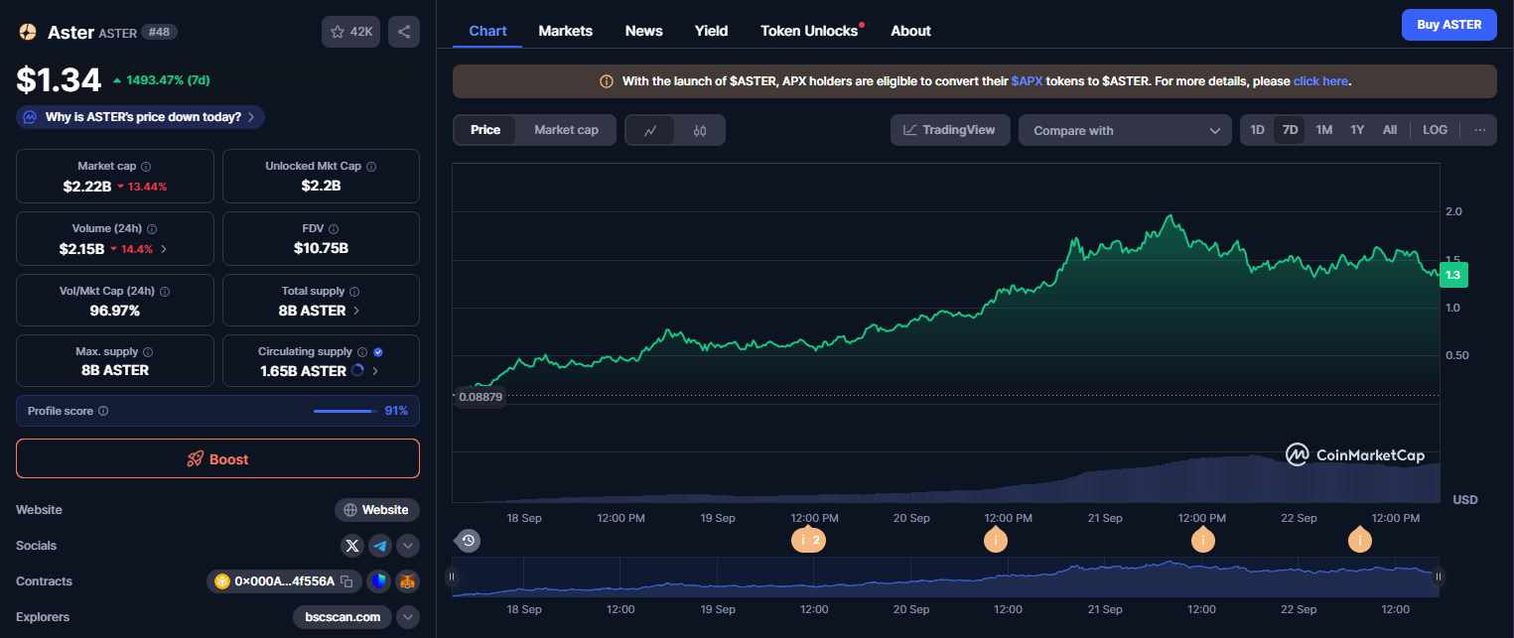The height and width of the screenshot is (638, 1514).
Task: Click the FDV info icon
Action: [334, 229]
